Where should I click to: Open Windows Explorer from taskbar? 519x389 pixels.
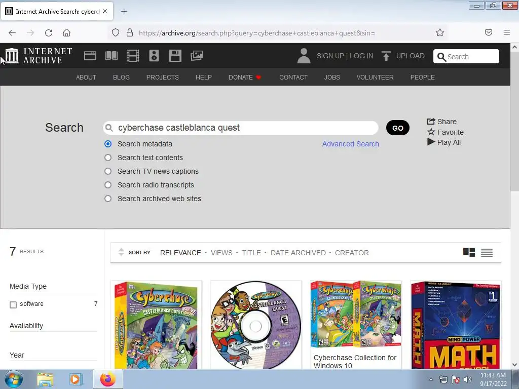point(45,379)
